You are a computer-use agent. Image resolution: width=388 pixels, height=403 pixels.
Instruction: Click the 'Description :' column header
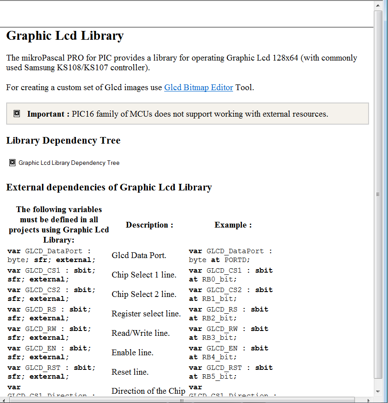[x=150, y=225]
